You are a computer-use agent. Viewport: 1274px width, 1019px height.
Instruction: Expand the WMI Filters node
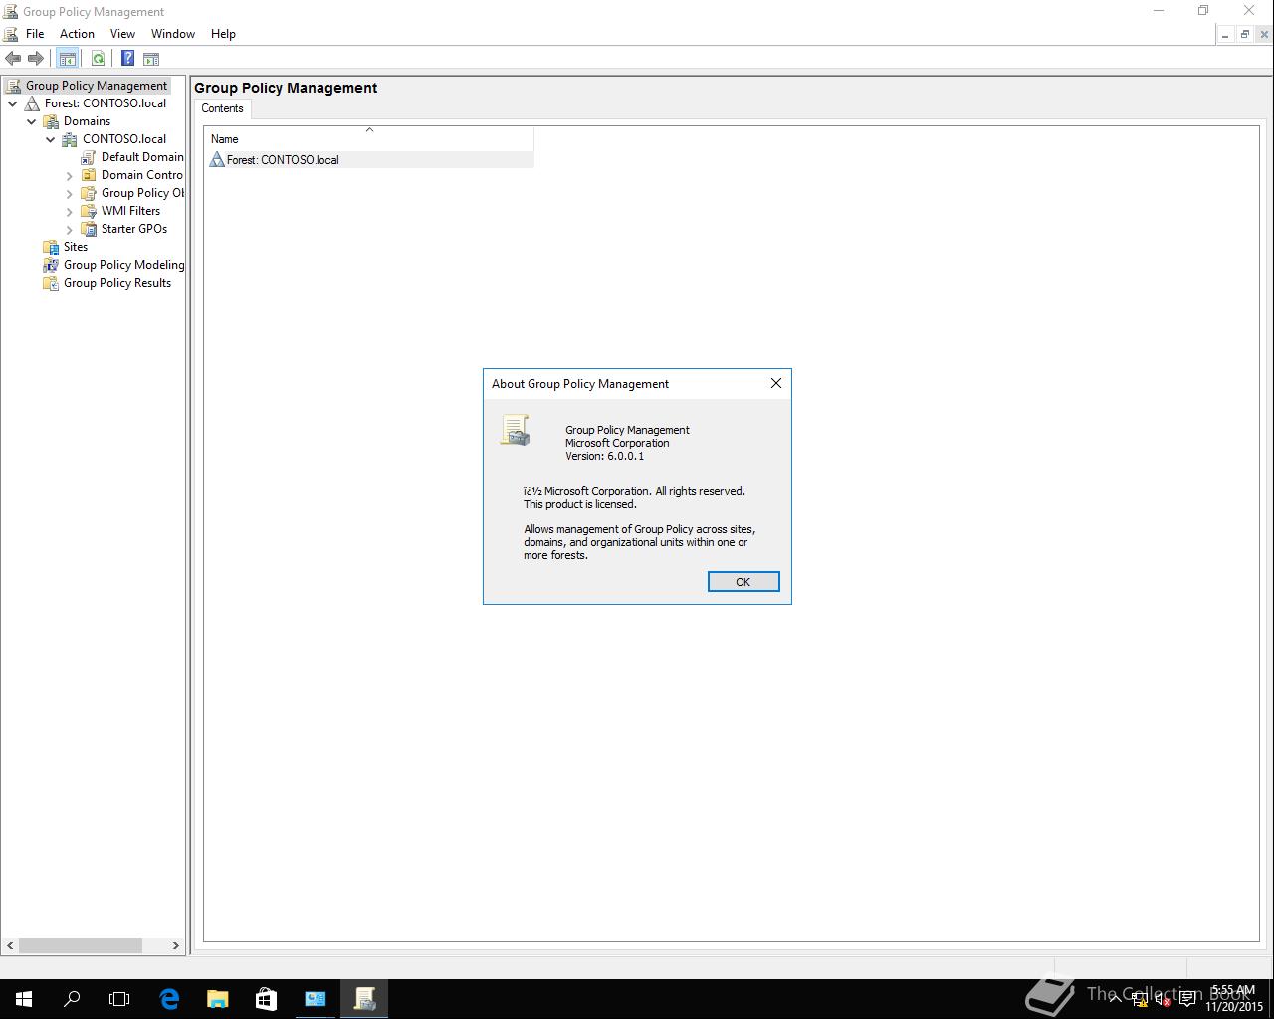point(70,212)
